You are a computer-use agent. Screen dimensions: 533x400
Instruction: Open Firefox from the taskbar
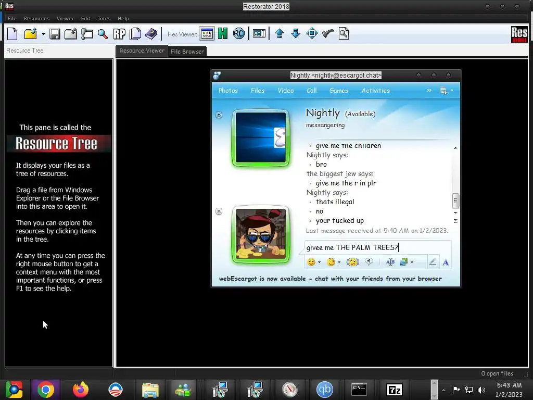click(80, 390)
